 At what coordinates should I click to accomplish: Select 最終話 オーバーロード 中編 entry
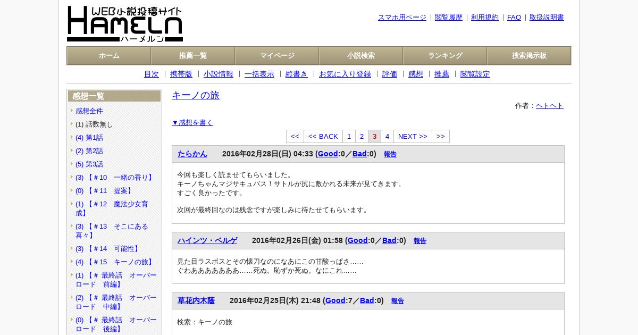pyautogui.click(x=116, y=302)
